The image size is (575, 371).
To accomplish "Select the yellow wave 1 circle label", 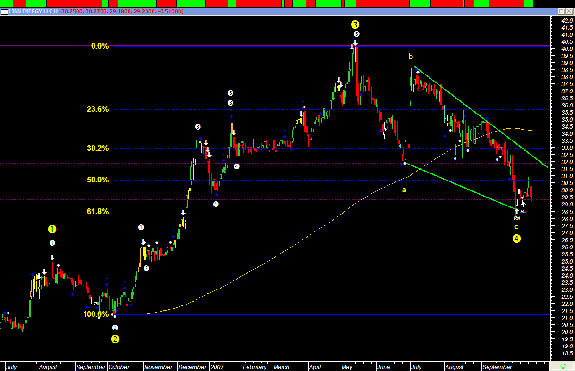I will click(x=52, y=229).
